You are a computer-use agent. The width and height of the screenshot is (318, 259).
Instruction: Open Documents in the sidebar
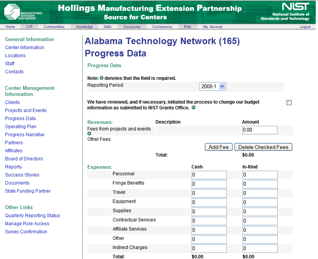click(x=17, y=183)
